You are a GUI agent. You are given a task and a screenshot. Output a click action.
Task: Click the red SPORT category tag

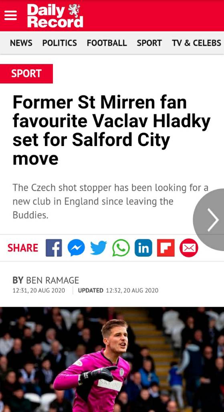point(26,74)
